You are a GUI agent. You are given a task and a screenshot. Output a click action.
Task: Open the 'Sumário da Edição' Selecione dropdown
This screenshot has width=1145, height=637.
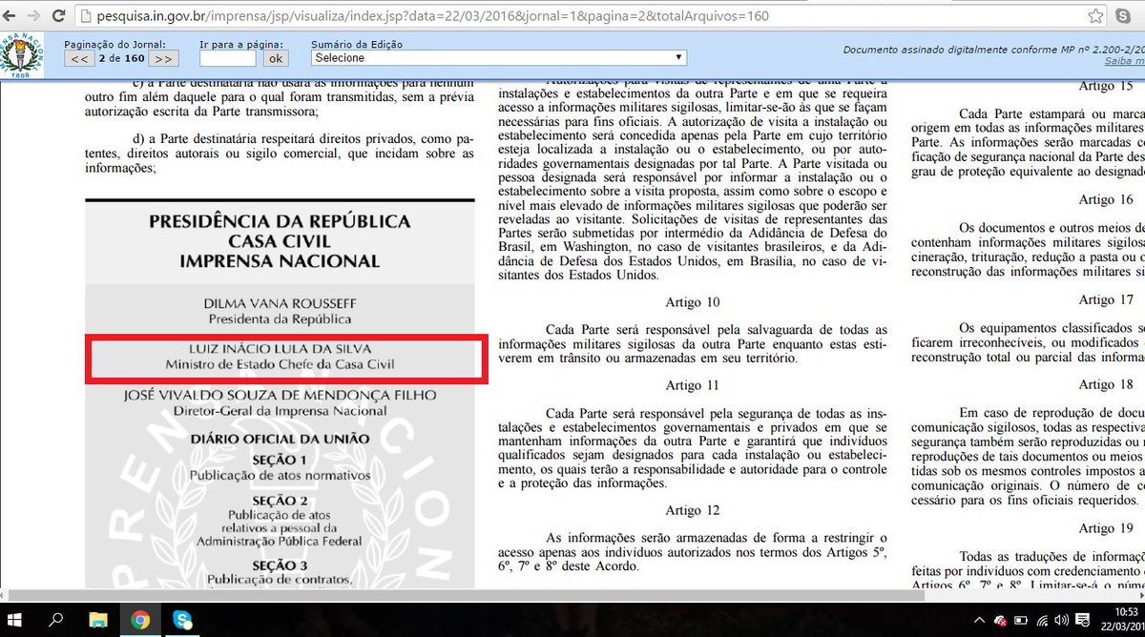499,58
